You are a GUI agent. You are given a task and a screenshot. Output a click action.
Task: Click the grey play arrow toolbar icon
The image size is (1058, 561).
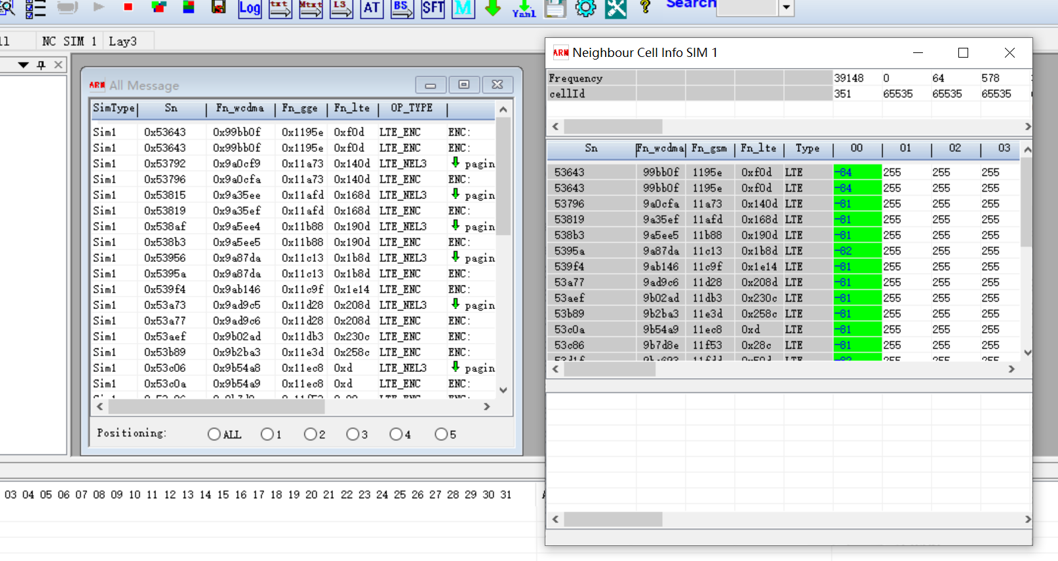99,7
